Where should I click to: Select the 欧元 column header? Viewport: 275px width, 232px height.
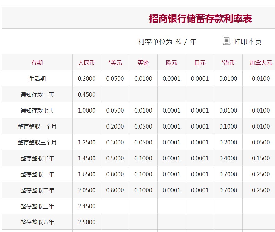click(172, 63)
